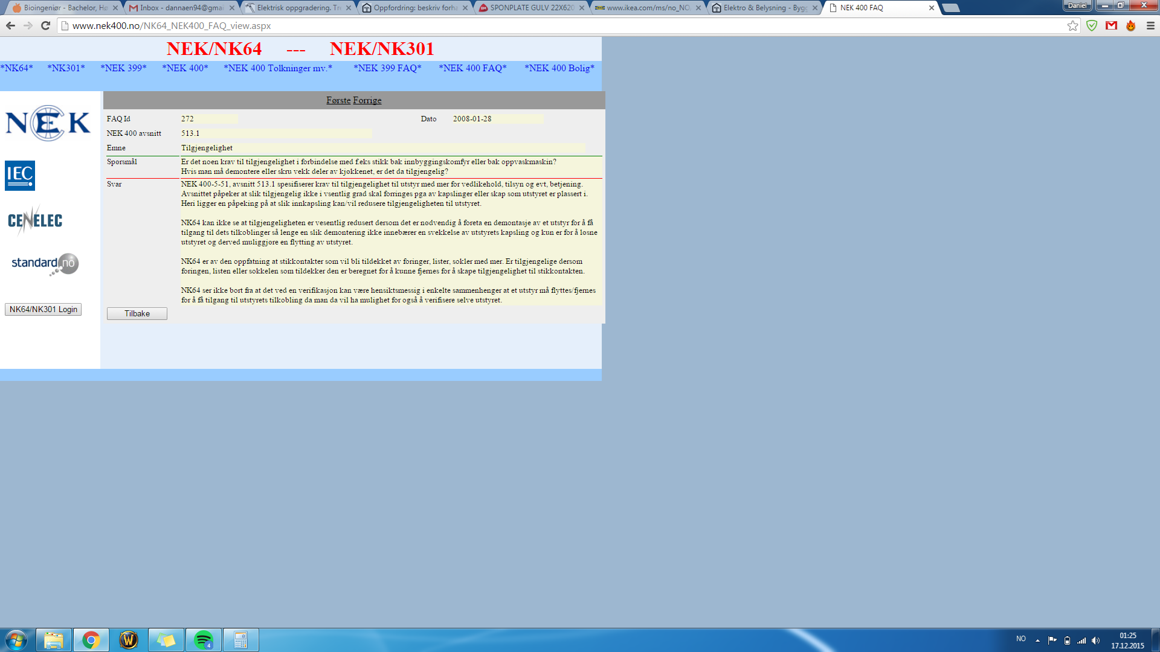1160x652 pixels.
Task: Follow the Forrige link
Action: 367,100
